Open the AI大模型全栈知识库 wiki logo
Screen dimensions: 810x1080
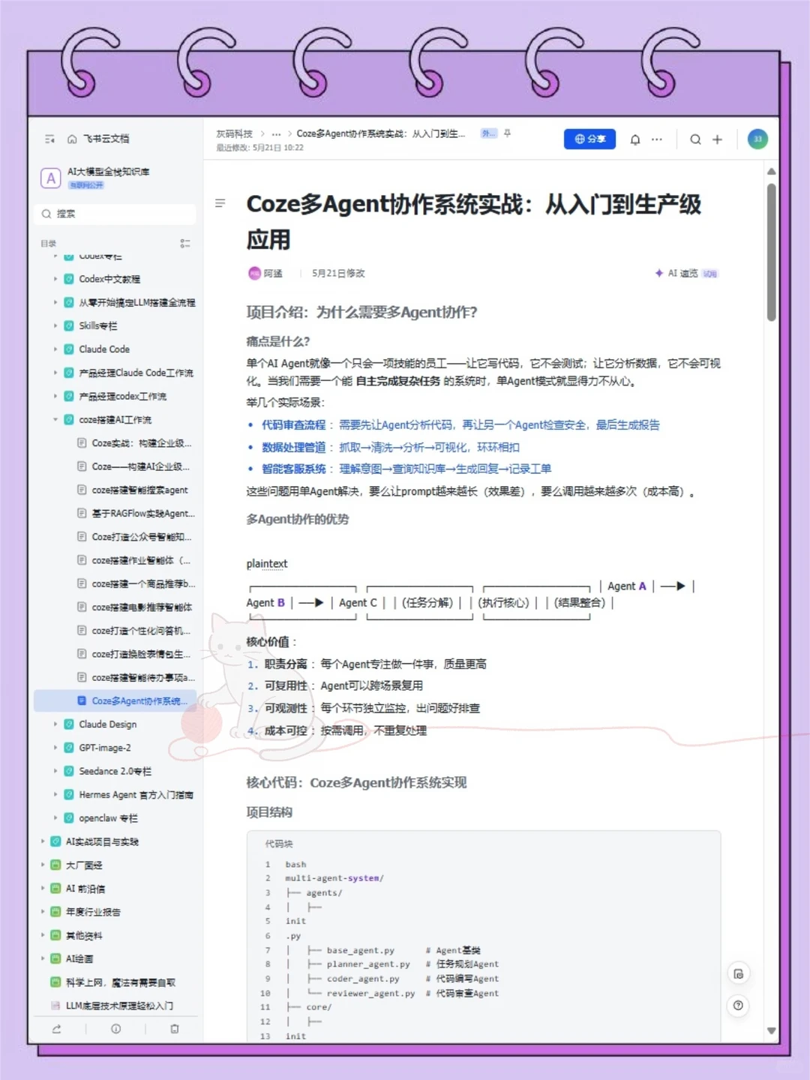tap(50, 178)
